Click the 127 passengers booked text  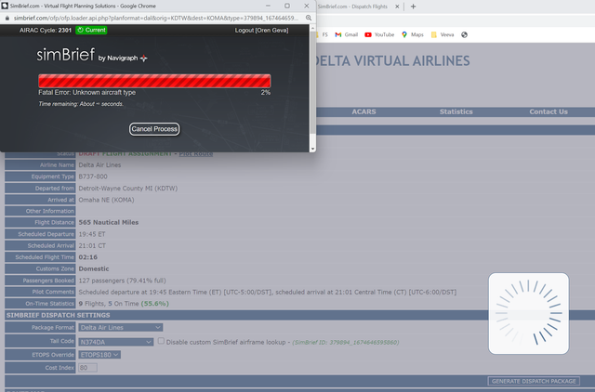(x=122, y=281)
